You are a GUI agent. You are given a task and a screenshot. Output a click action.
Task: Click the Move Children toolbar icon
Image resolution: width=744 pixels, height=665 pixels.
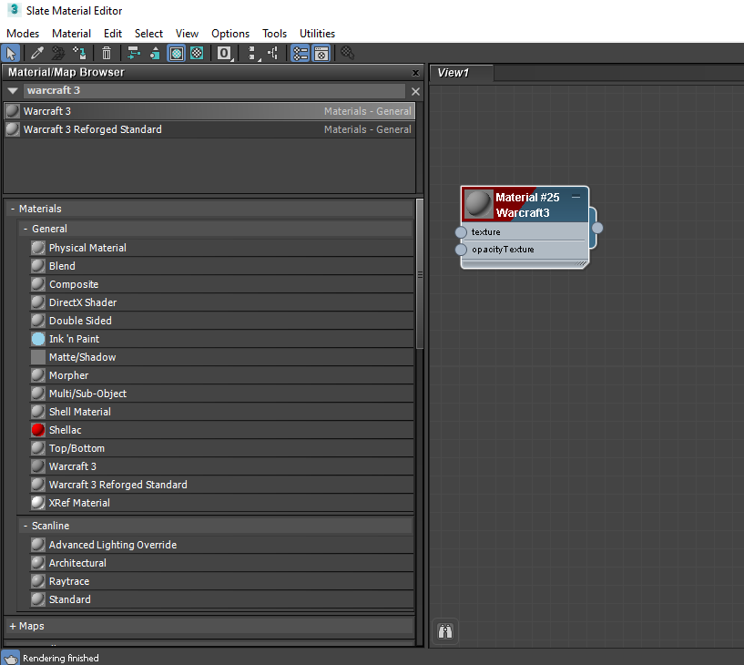(x=134, y=53)
